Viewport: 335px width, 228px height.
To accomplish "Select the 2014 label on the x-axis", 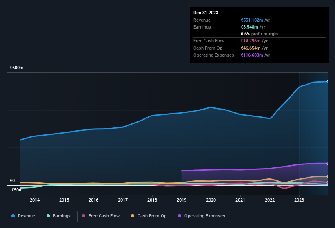I will tap(35, 200).
